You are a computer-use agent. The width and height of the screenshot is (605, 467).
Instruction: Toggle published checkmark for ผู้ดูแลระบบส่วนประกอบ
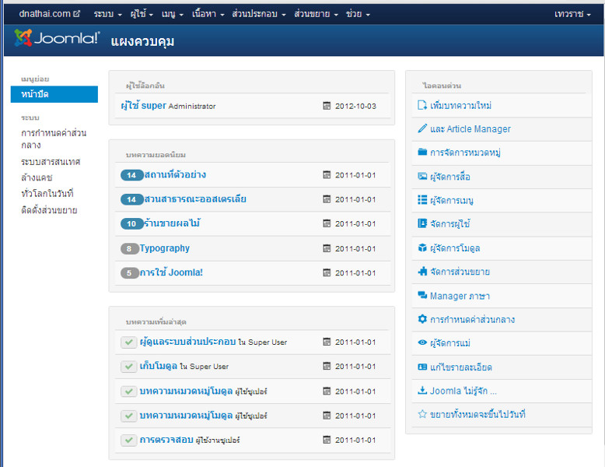tap(129, 342)
